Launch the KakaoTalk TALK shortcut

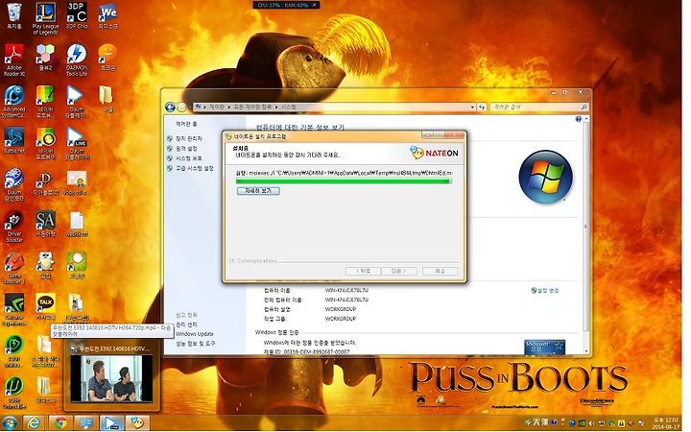click(x=46, y=307)
